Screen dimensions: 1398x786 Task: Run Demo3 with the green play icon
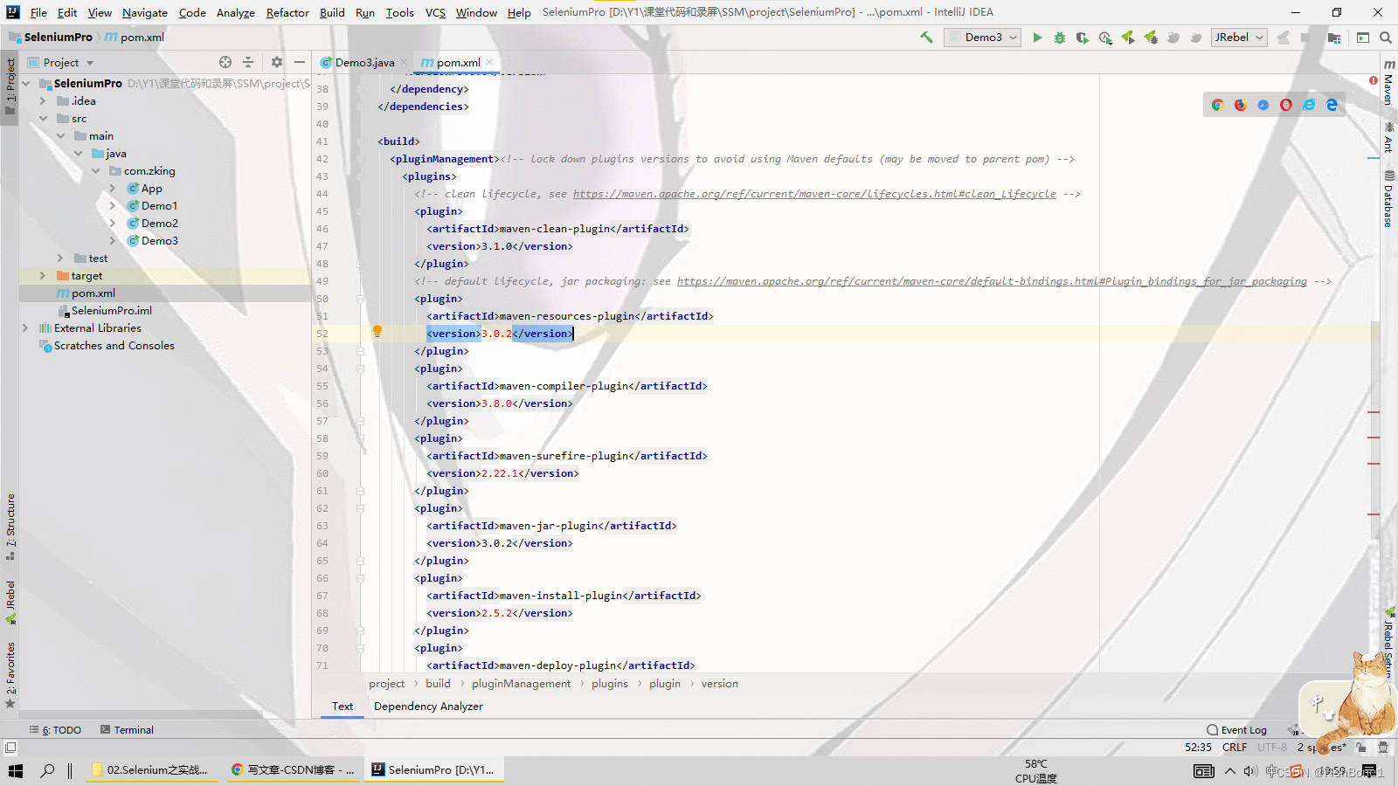coord(1037,38)
